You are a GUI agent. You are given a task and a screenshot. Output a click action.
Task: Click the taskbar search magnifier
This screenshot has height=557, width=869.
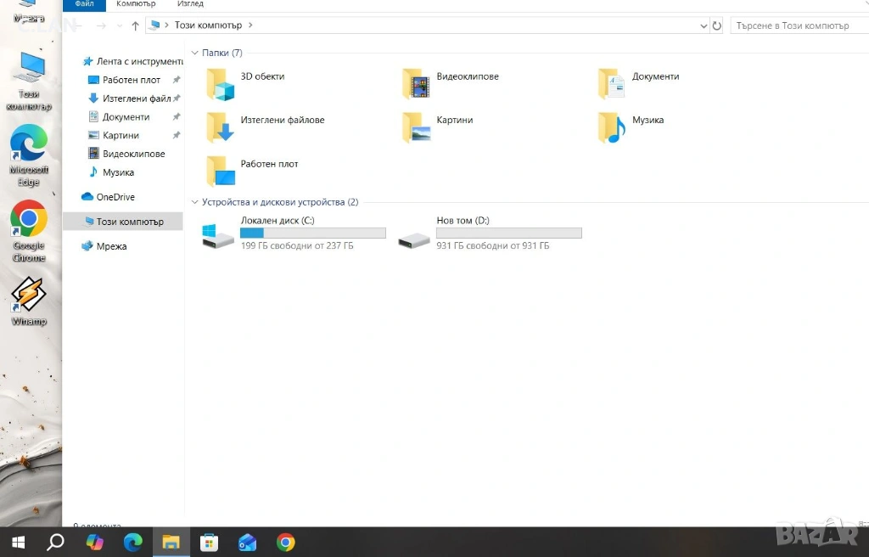[x=55, y=543]
